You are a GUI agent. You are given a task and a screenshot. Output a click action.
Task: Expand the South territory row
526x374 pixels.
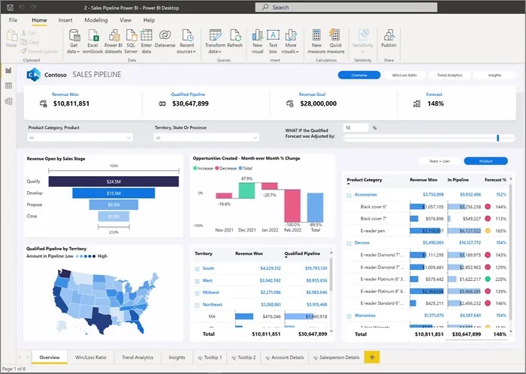(x=197, y=268)
